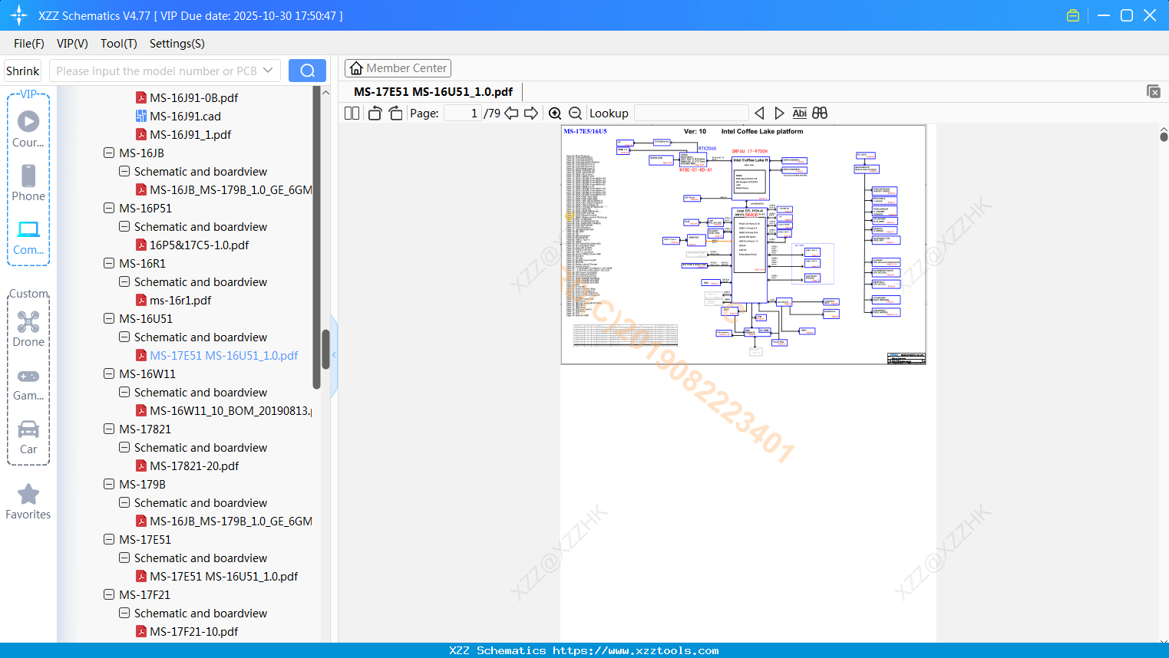Collapse the MS-16P51 tree node
1169x658 pixels.
[x=109, y=208]
